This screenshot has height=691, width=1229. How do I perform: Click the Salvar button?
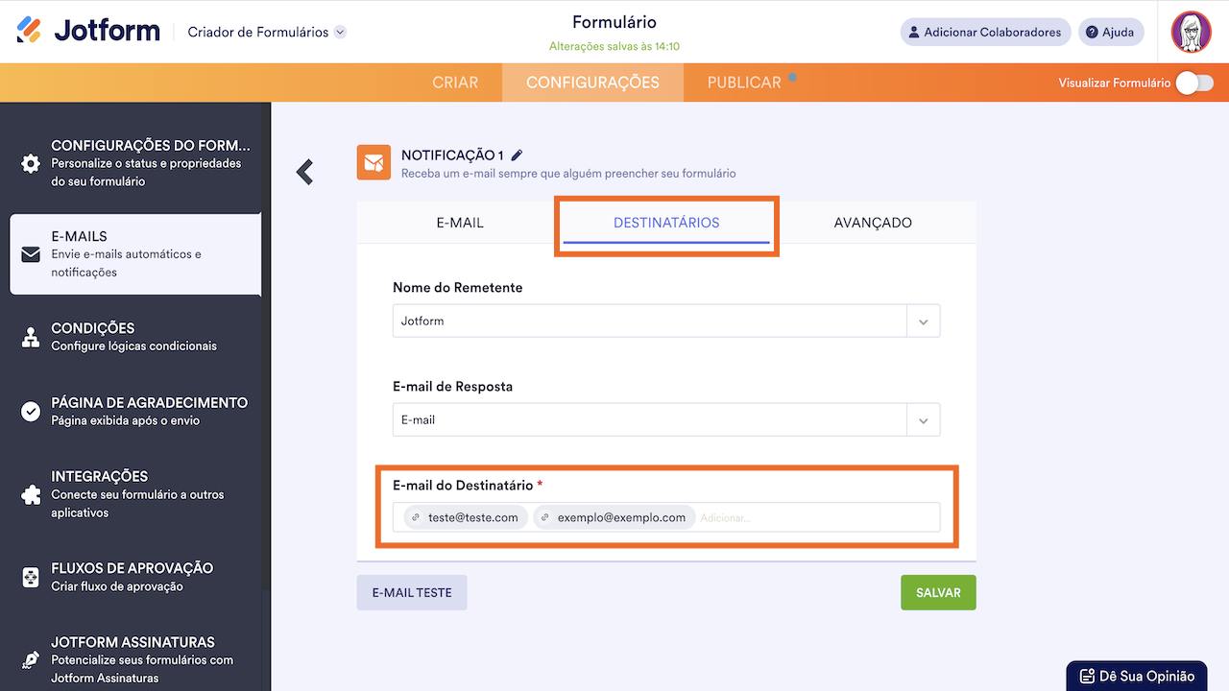pyautogui.click(x=938, y=593)
